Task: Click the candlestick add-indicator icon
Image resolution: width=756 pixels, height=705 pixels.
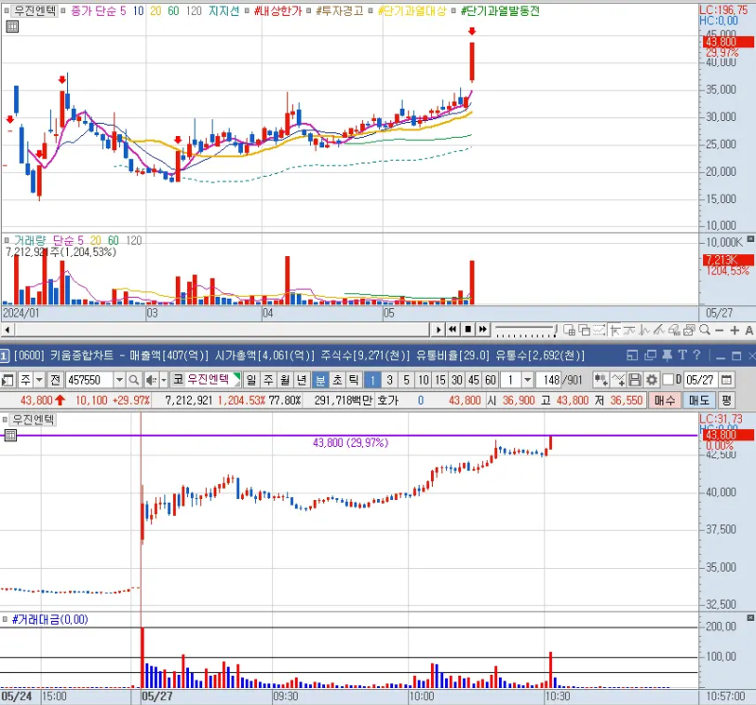Action: pos(601,380)
